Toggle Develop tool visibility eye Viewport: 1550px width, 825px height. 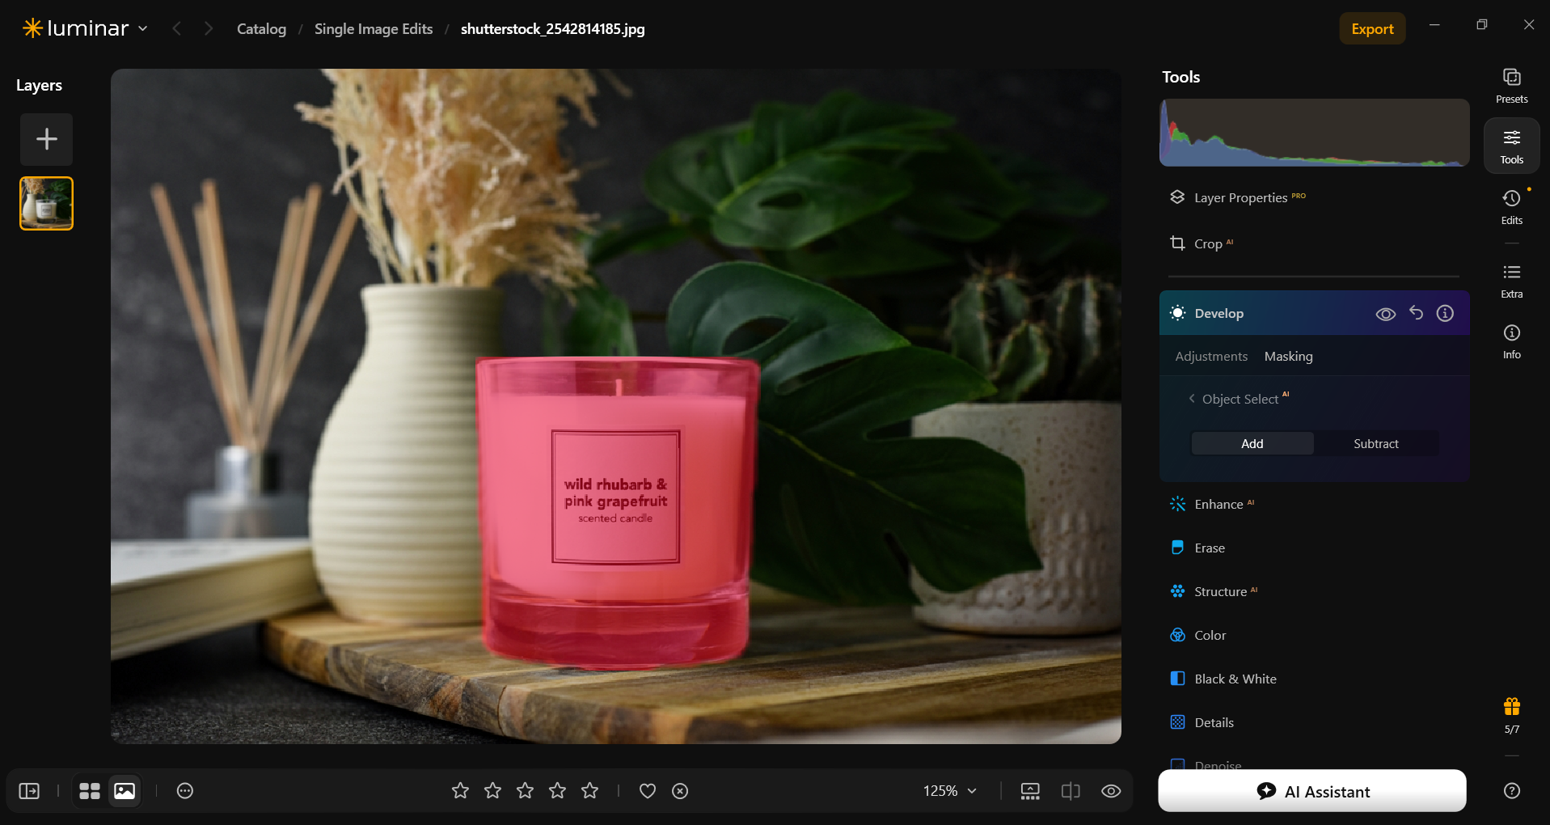tap(1385, 314)
